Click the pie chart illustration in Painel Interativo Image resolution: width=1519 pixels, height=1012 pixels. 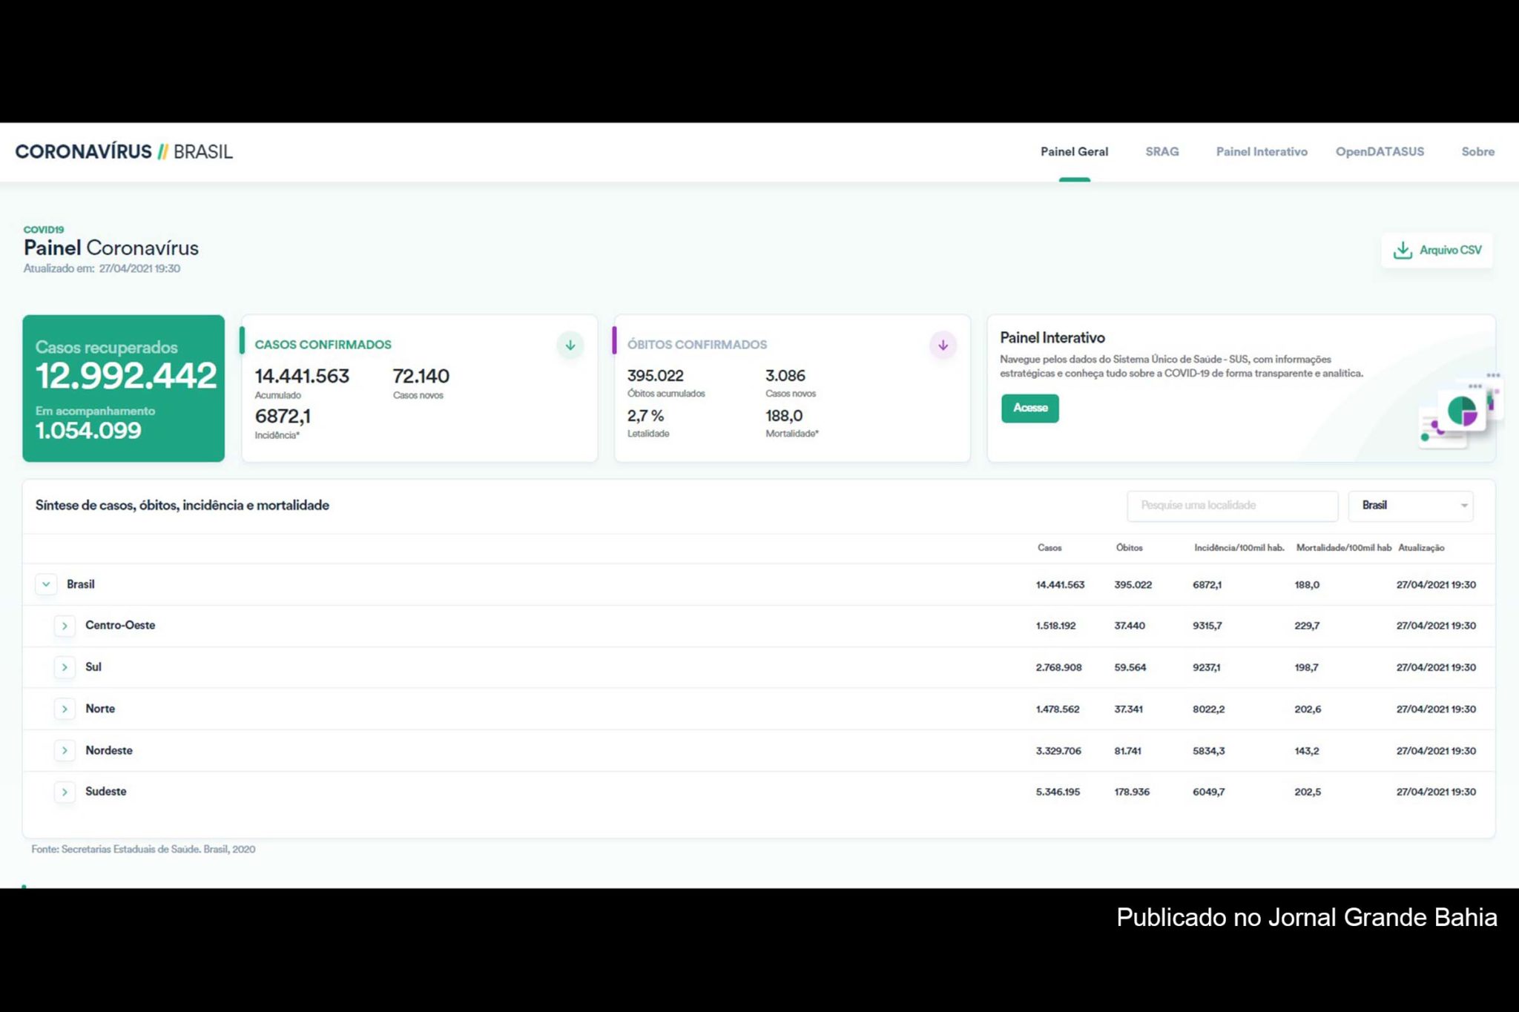1460,411
